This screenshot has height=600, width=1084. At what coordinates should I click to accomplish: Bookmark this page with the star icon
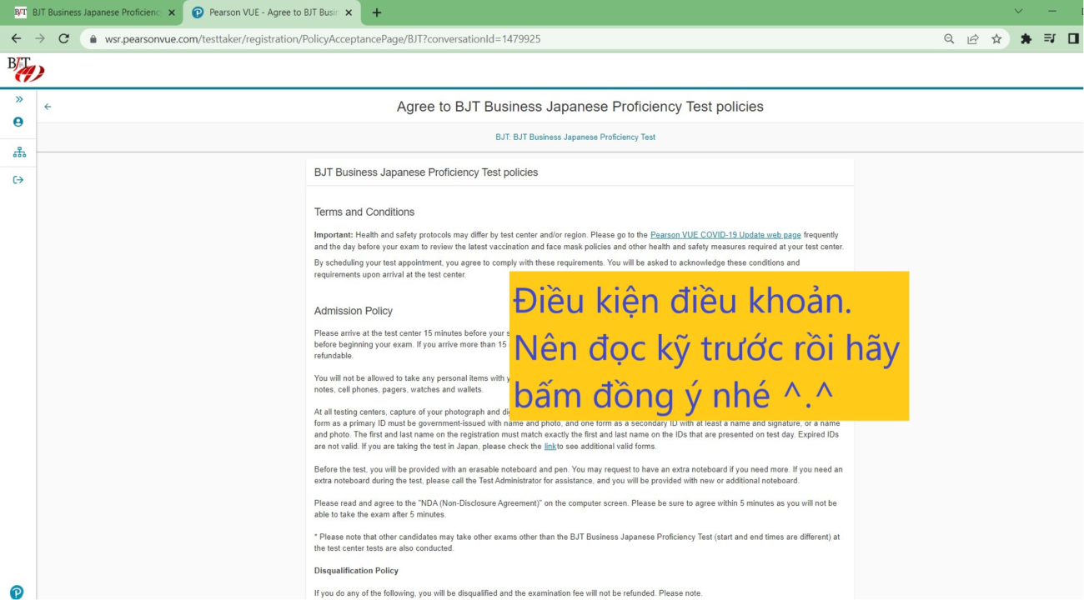996,39
